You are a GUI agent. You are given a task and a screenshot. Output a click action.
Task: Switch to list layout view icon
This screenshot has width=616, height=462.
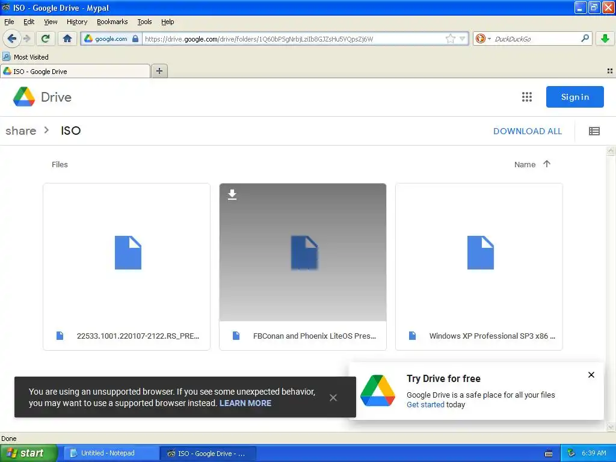point(594,131)
